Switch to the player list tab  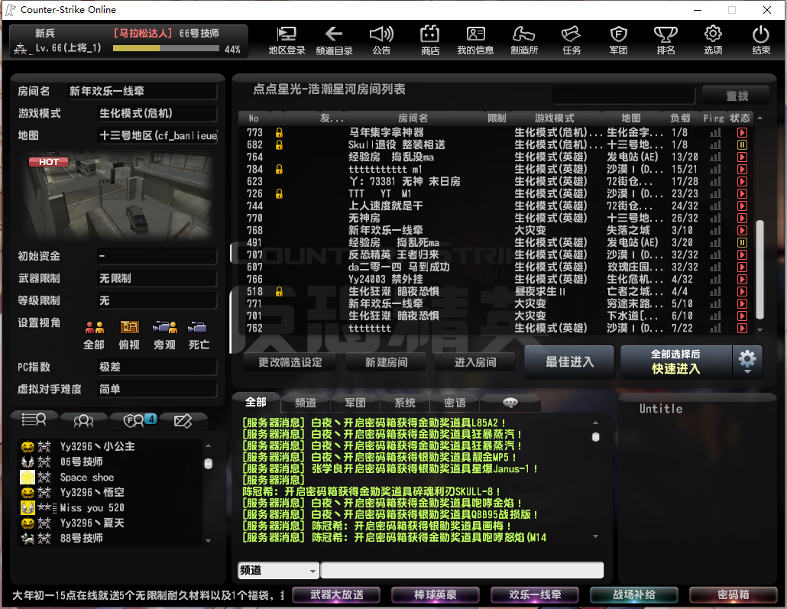point(34,419)
